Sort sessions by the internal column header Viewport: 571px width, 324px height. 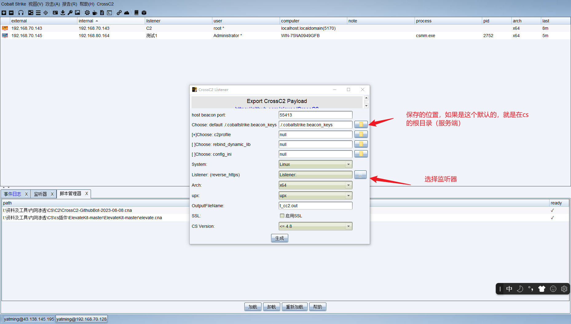111,21
